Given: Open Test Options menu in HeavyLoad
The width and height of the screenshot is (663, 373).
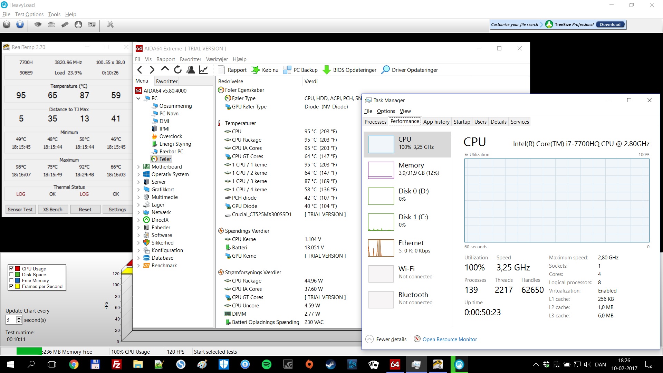Looking at the screenshot, I should pyautogui.click(x=29, y=14).
